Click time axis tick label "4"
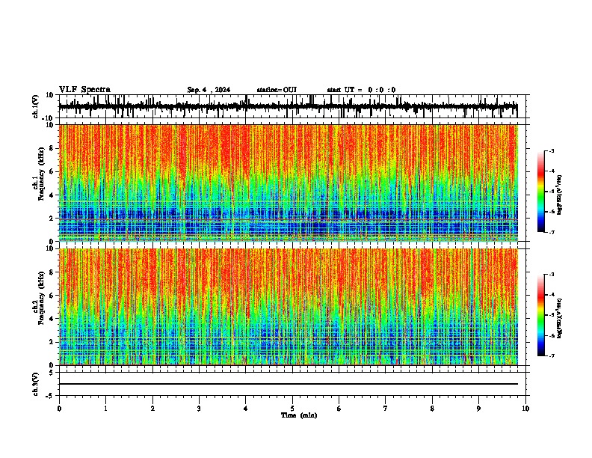 [x=246, y=409]
